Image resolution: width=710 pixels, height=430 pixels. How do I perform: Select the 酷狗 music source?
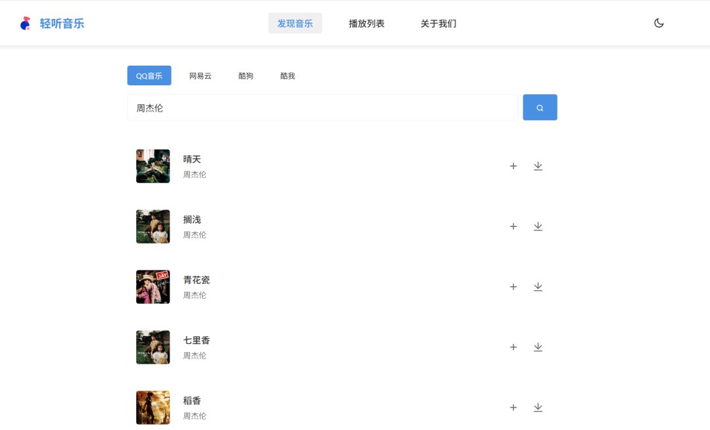point(245,75)
